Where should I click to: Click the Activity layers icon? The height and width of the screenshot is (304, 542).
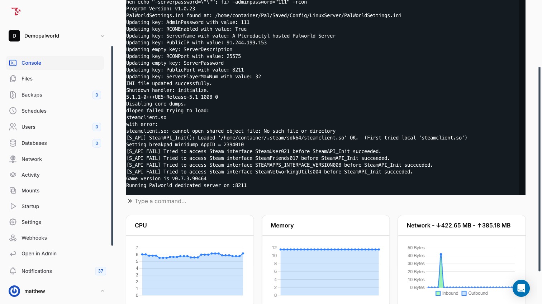coord(13,175)
